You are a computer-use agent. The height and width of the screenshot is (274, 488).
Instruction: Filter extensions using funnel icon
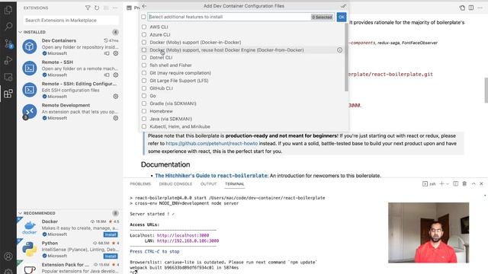(88, 8)
